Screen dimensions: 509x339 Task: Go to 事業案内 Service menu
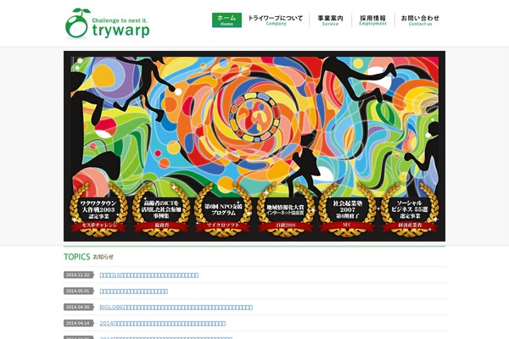click(330, 20)
